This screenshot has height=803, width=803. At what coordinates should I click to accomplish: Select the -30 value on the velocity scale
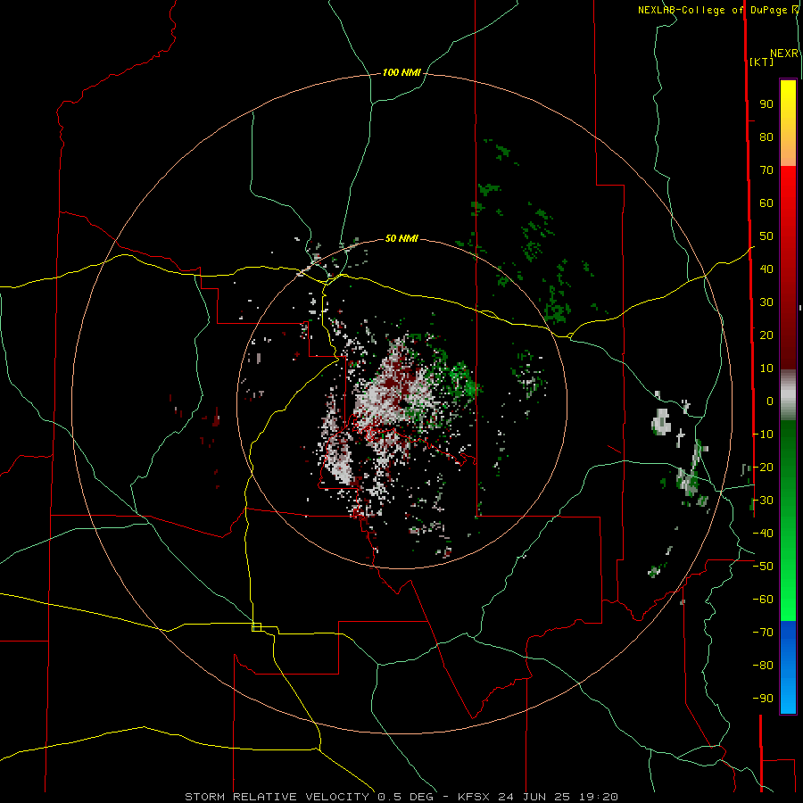click(x=763, y=501)
